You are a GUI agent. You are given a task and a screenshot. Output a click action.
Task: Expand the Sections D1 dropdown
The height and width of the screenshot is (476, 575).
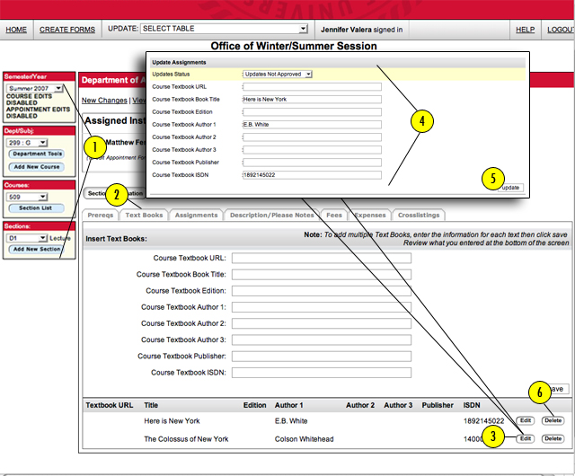(x=27, y=238)
